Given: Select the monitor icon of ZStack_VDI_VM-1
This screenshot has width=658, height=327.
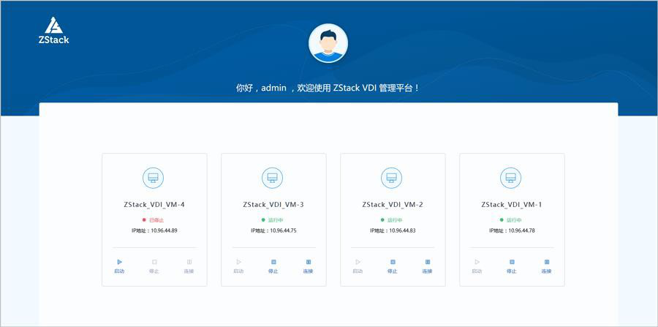Looking at the screenshot, I should (511, 177).
